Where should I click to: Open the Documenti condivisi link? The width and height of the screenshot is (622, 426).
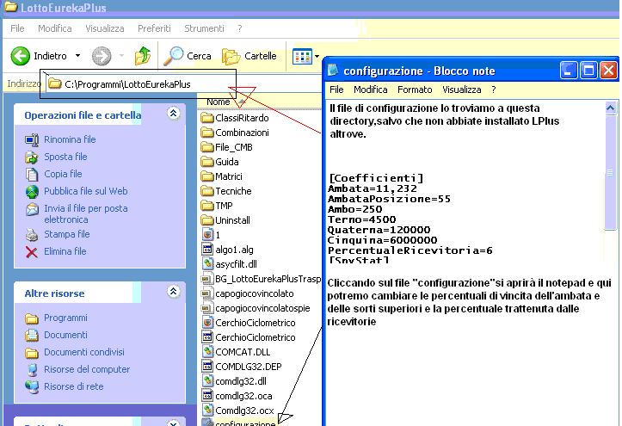point(84,352)
